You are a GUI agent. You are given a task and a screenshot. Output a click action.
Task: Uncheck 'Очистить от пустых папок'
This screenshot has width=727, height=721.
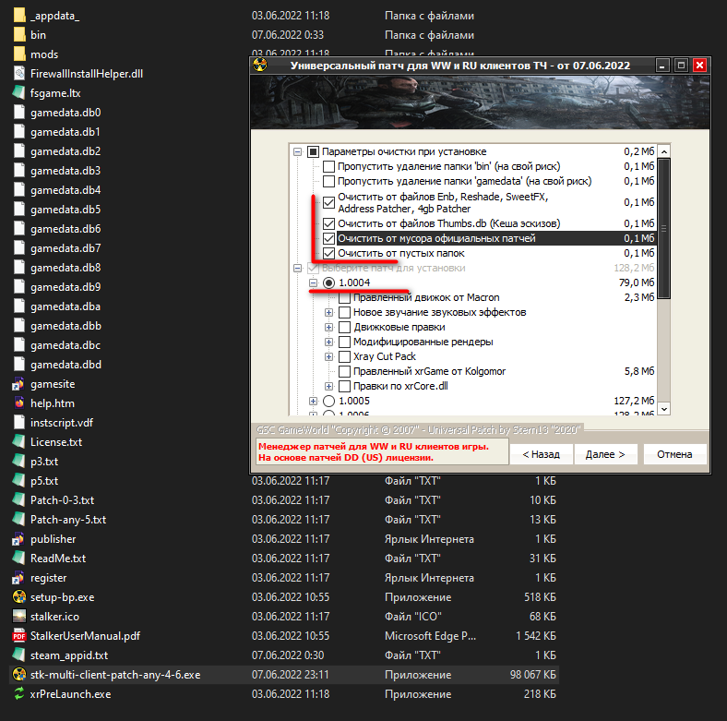click(x=328, y=253)
